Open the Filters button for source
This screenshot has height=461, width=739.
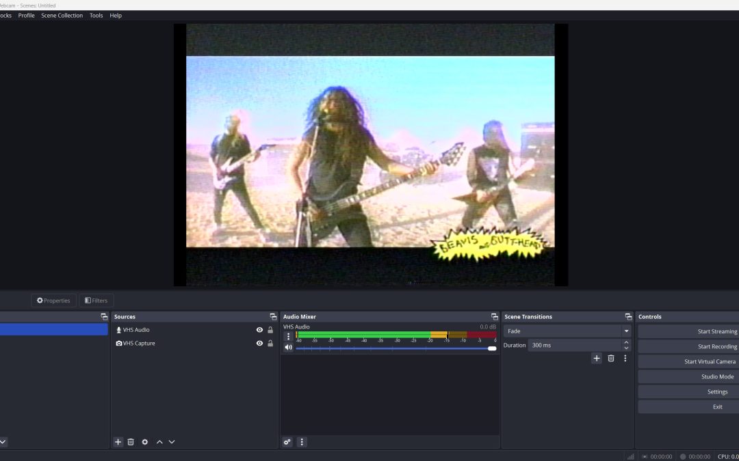96,301
